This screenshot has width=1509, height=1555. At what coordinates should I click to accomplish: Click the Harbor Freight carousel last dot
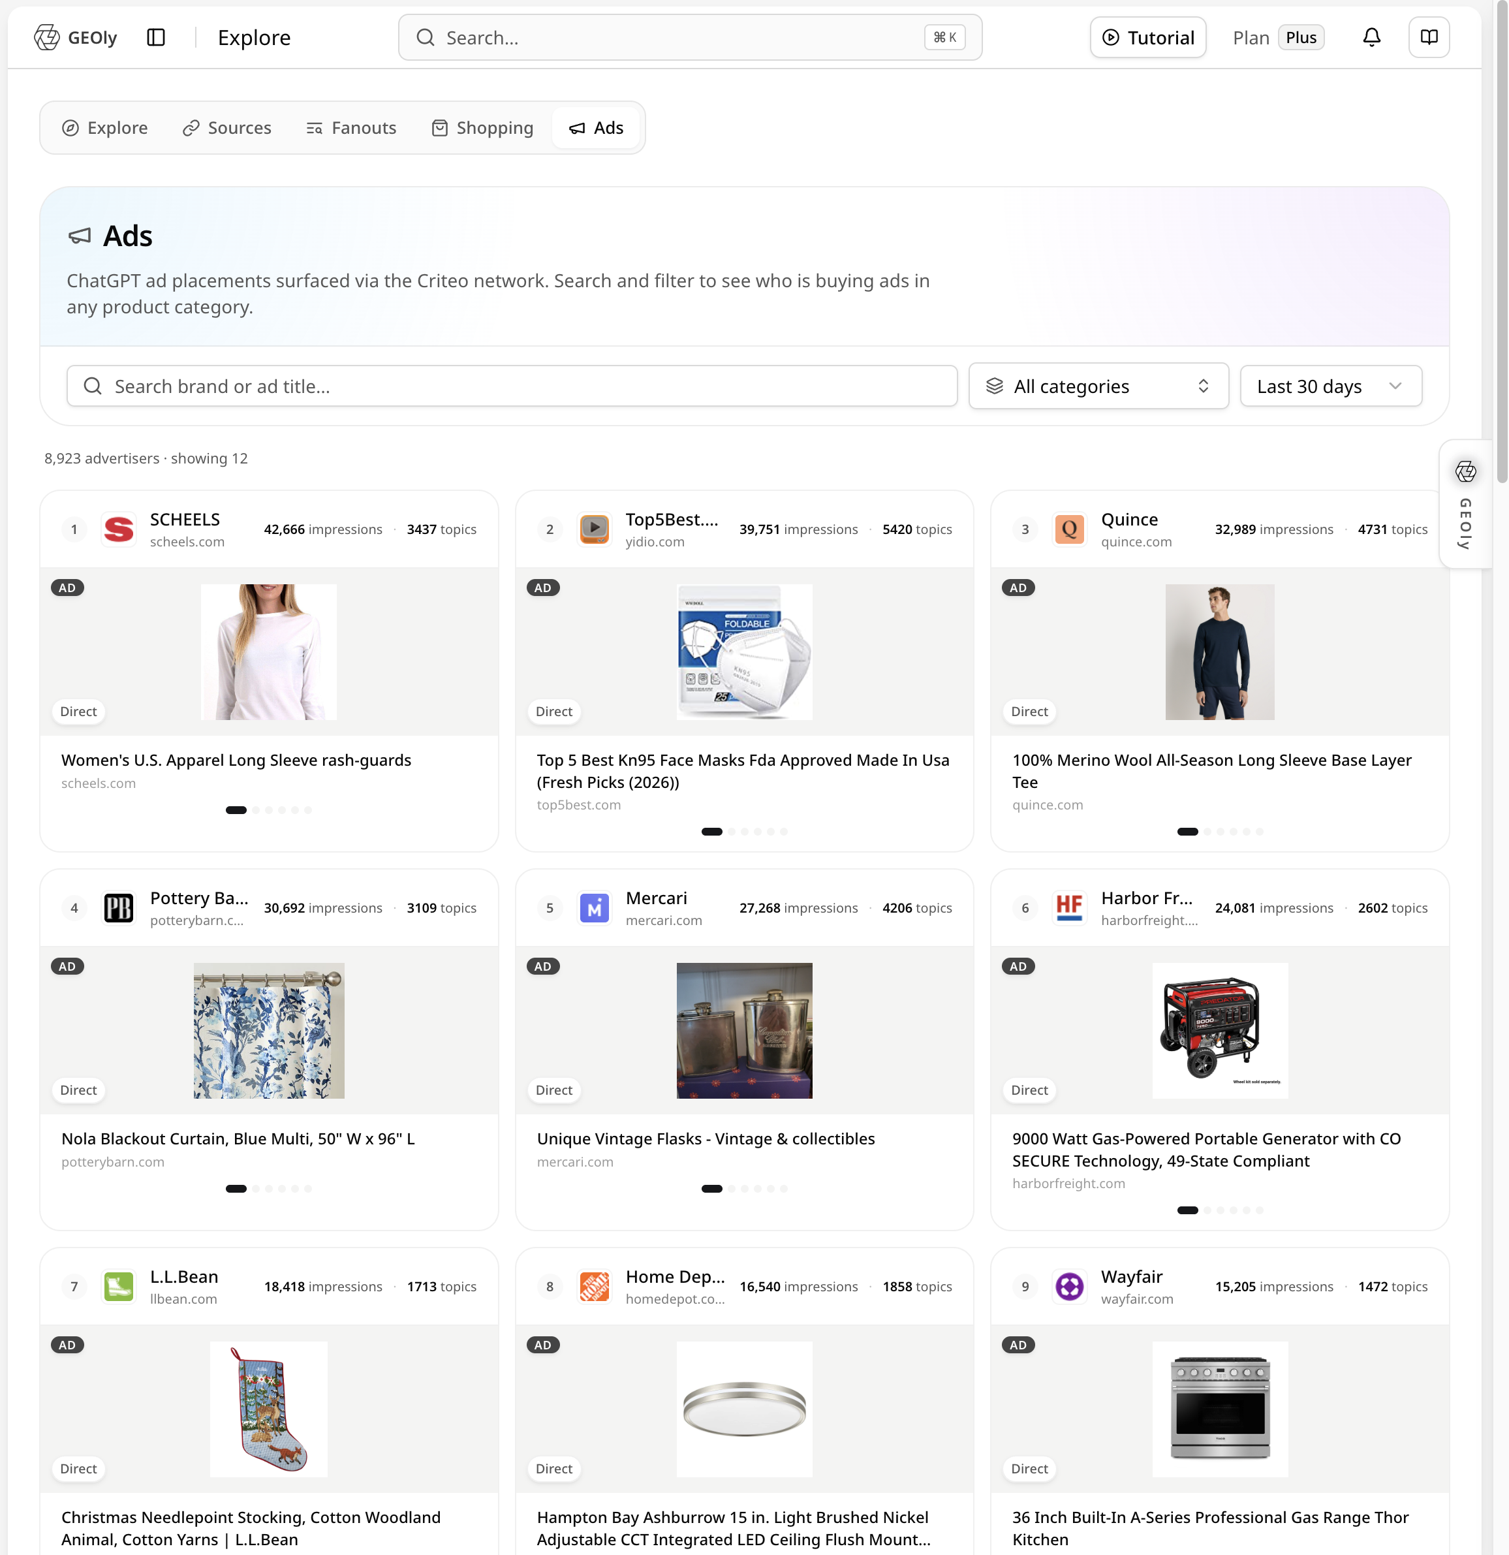1259,1210
